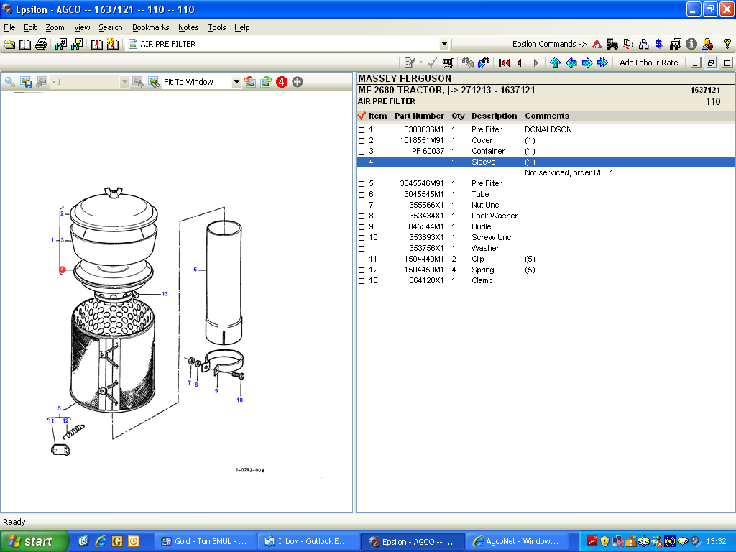Open the Notes menu

[x=188, y=28]
